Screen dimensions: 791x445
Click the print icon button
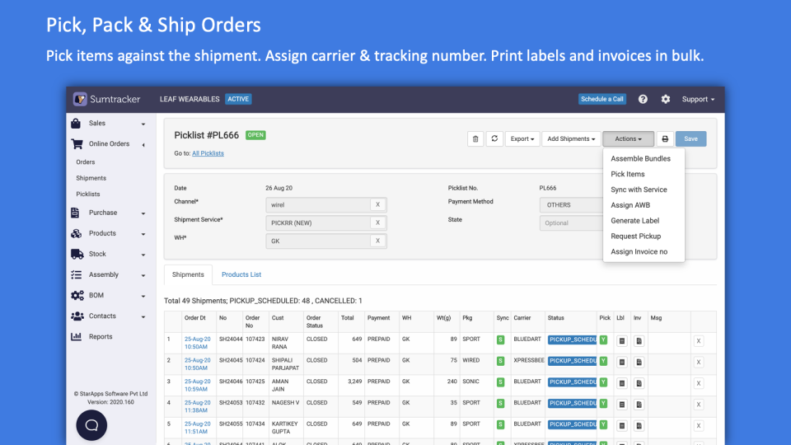(665, 138)
